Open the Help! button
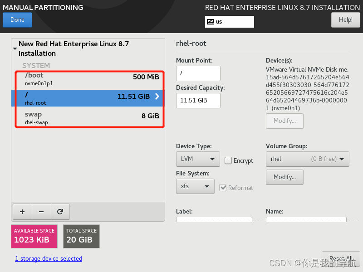This screenshot has height=272, width=363. [x=346, y=20]
